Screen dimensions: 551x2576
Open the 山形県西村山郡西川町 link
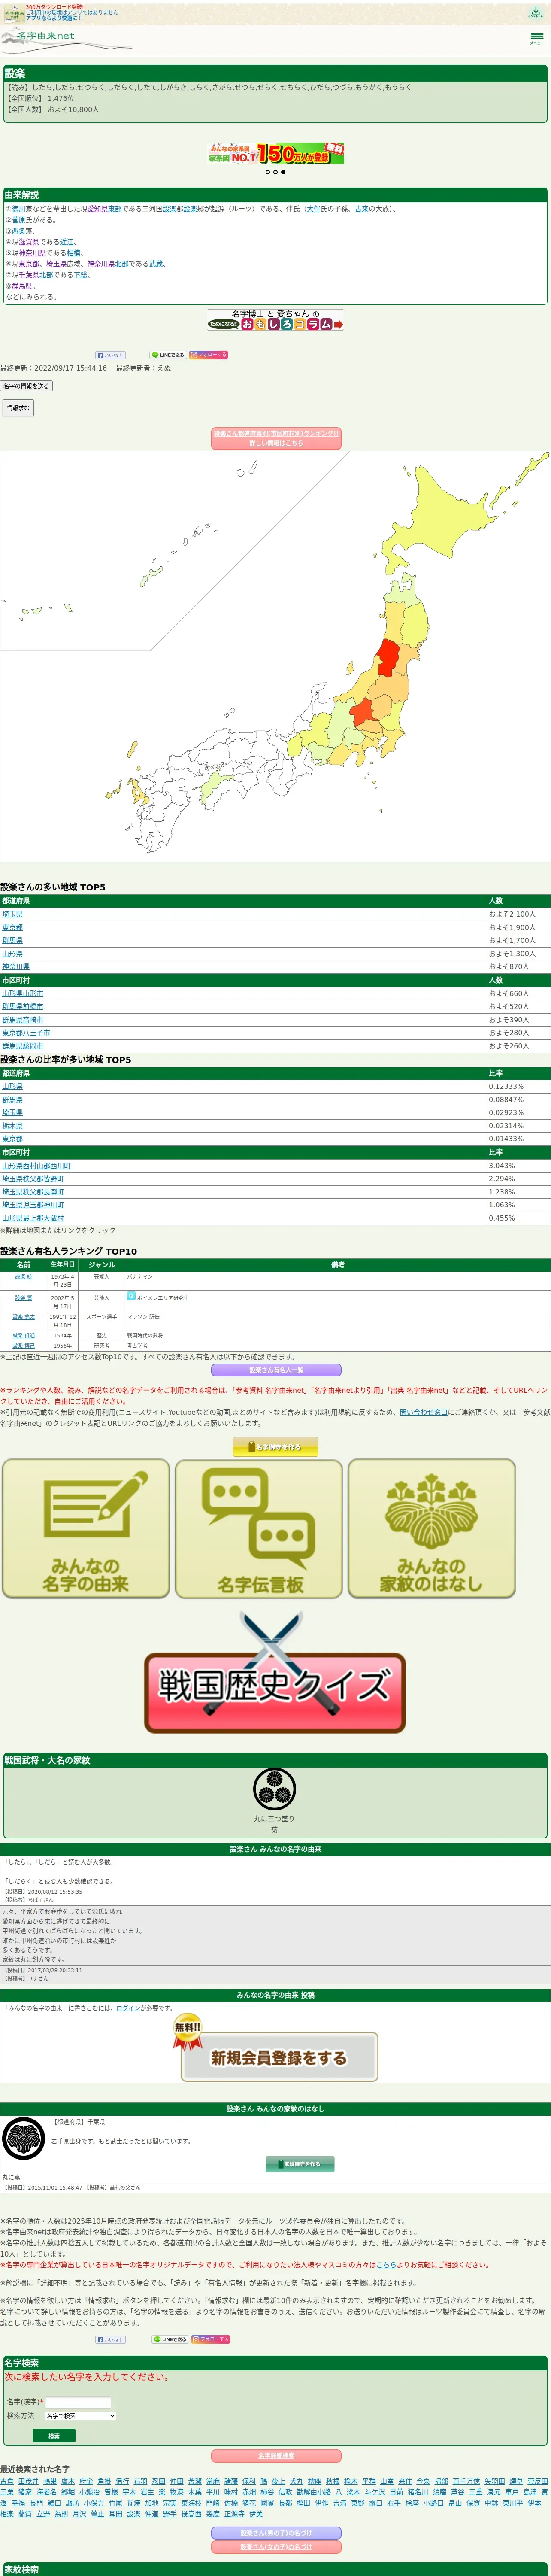coord(36,1166)
